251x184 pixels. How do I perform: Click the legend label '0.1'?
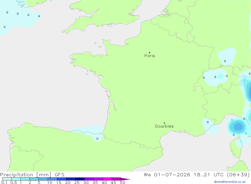click(4, 182)
